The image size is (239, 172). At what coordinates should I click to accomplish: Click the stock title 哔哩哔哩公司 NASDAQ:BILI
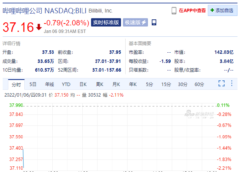[x=44, y=11]
